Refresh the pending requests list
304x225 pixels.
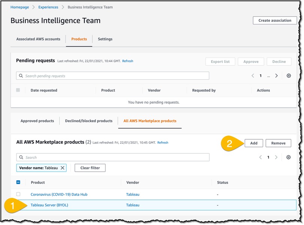click(x=128, y=61)
